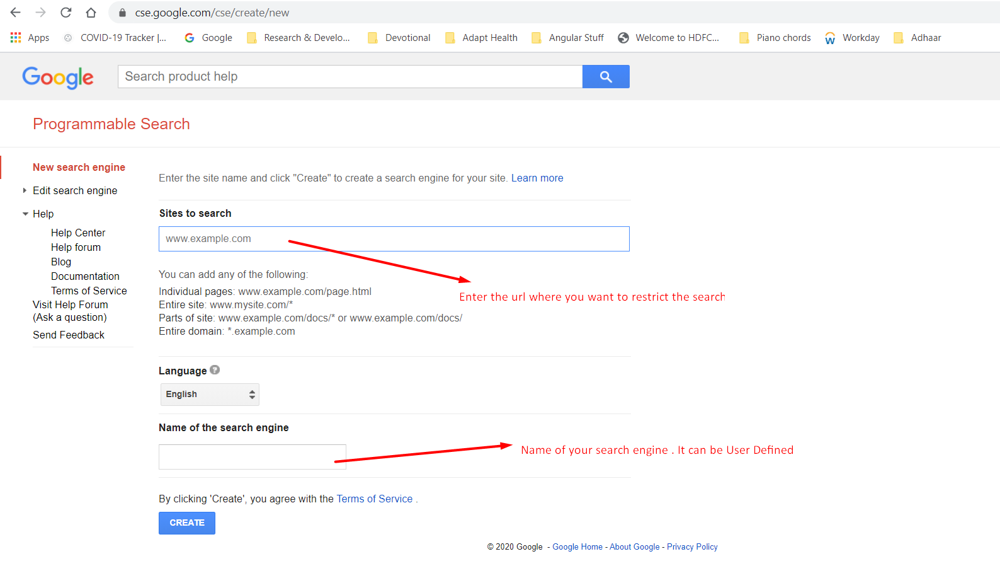Expand the Edit search engine triangle
This screenshot has height=578, width=1000.
point(25,190)
